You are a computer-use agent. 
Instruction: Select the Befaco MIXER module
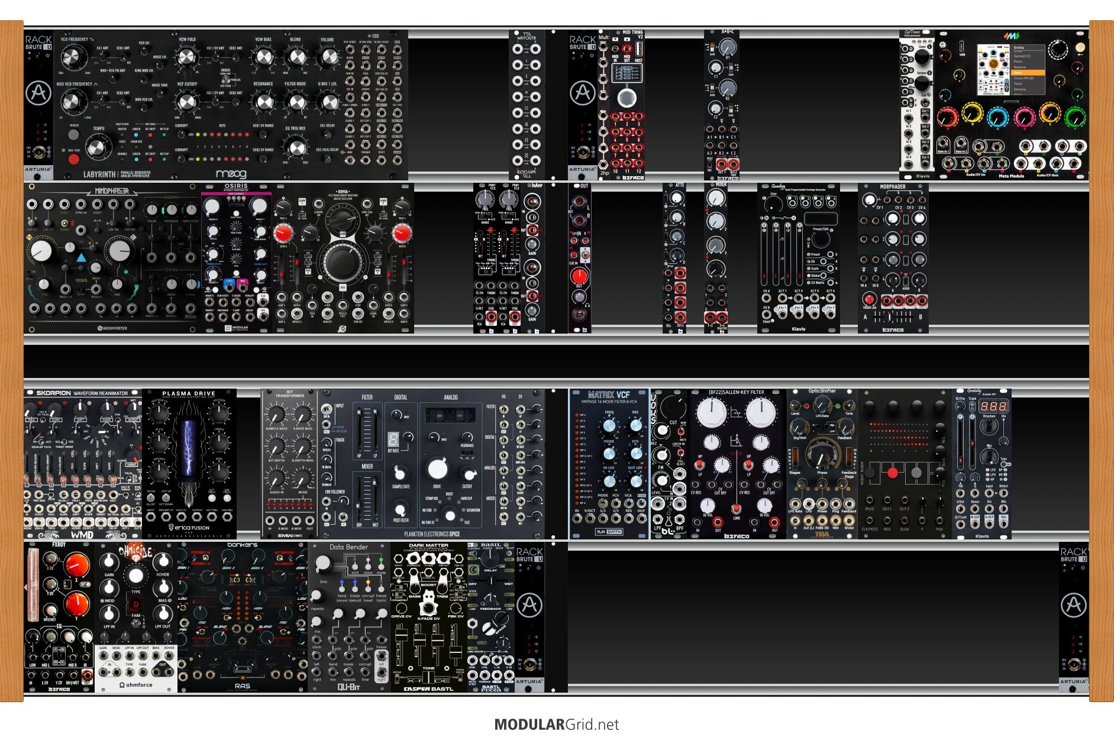[x=716, y=258]
